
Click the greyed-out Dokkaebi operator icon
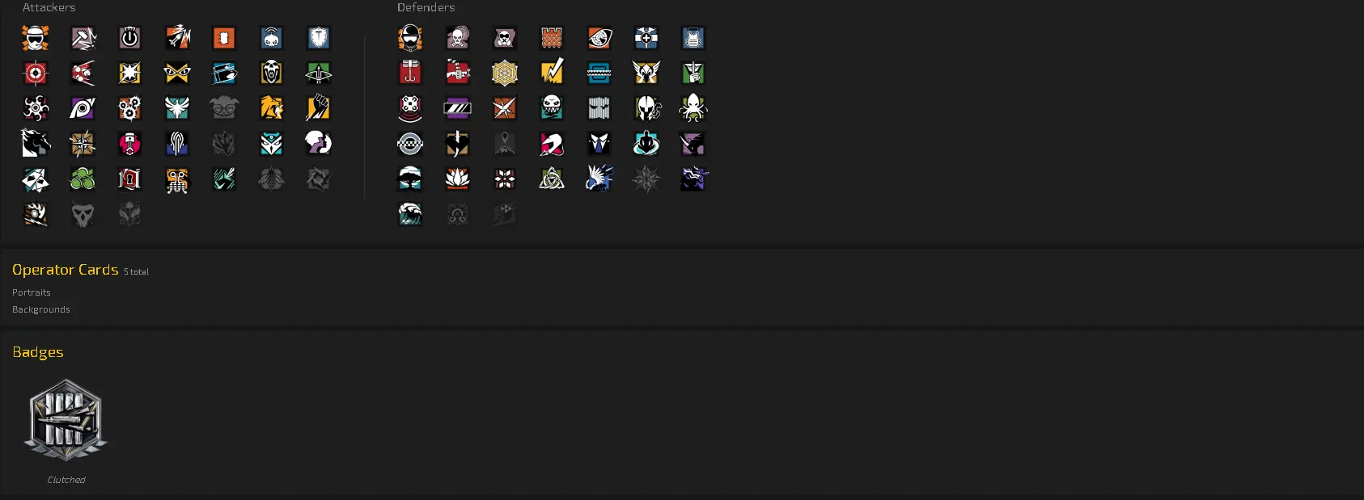click(224, 108)
